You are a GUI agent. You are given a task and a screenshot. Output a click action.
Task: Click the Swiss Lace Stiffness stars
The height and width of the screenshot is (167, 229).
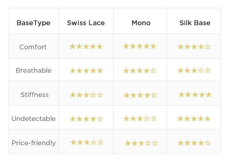pyautogui.click(x=86, y=95)
